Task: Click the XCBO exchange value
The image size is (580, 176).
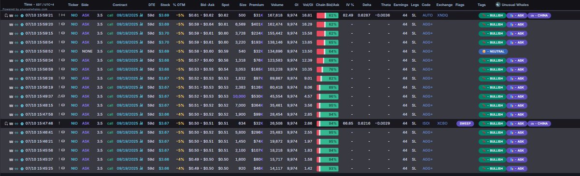Action: 442,123
